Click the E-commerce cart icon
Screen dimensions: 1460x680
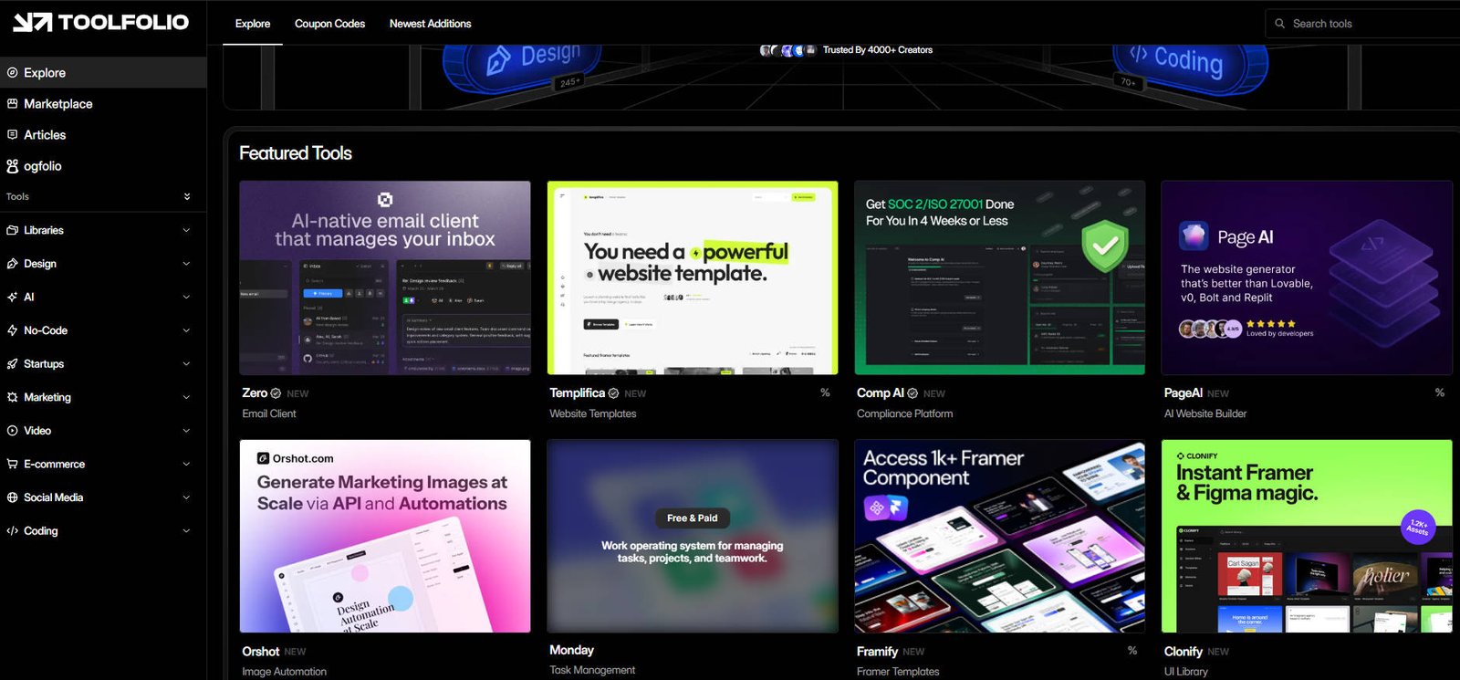12,464
